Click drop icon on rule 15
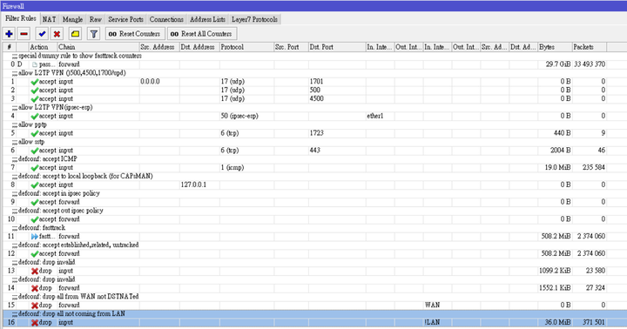The width and height of the screenshot is (627, 329). point(35,305)
